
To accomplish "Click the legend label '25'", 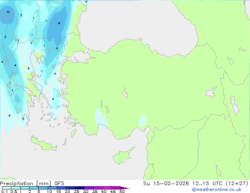I will [76, 191].
